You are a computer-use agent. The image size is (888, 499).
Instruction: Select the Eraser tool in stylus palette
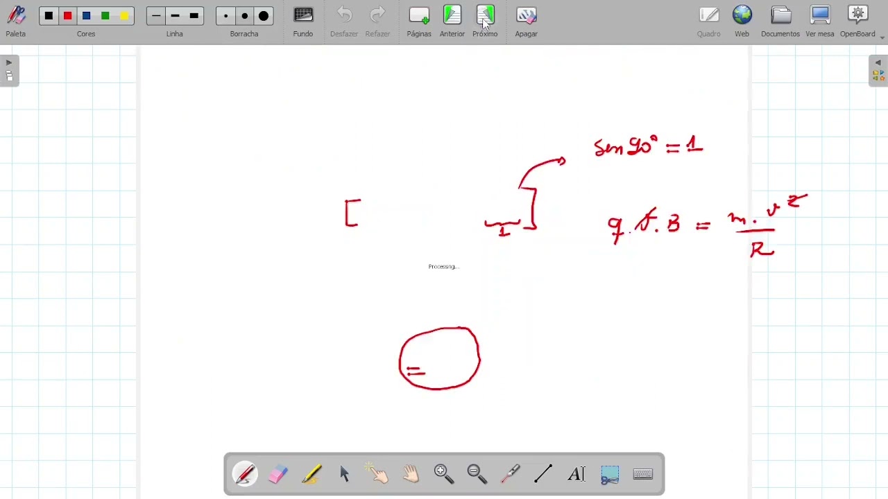tap(278, 474)
